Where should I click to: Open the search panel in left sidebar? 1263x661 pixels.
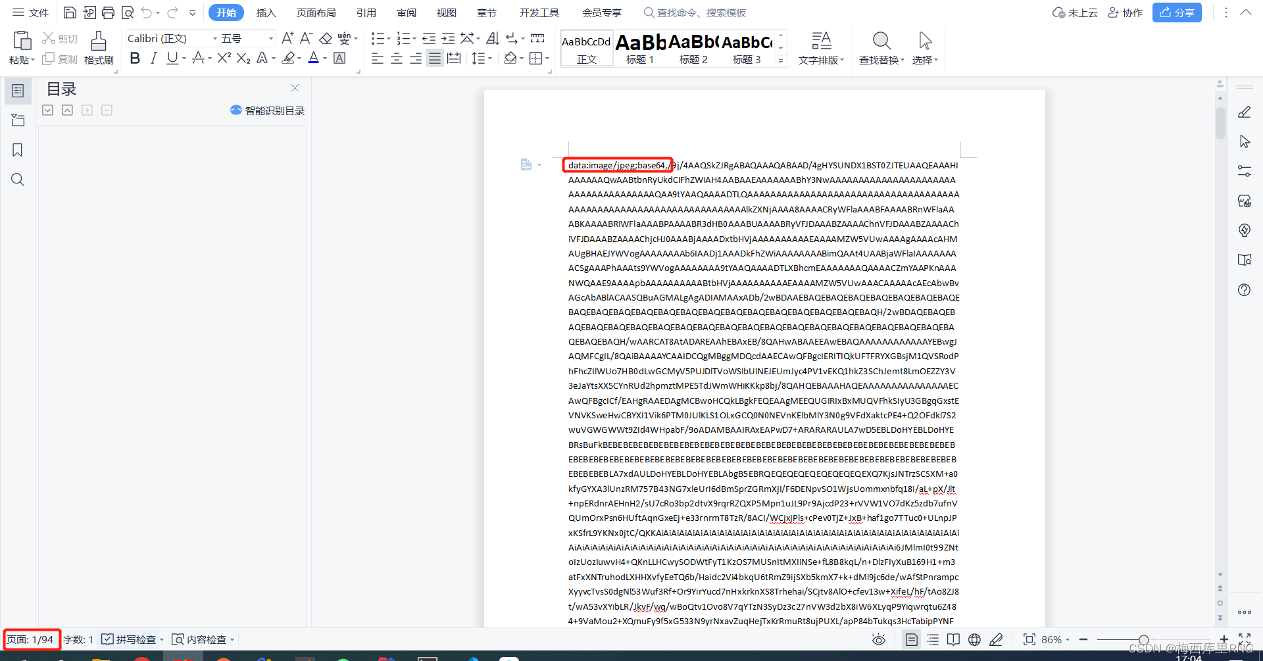(18, 180)
